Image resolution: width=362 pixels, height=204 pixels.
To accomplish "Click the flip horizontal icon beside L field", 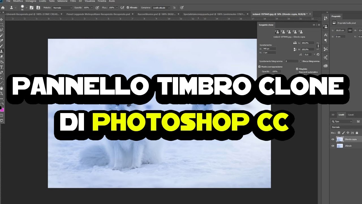I will click(295, 43).
